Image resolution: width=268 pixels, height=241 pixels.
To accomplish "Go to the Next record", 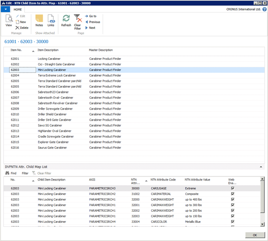I will pyautogui.click(x=90, y=28).
